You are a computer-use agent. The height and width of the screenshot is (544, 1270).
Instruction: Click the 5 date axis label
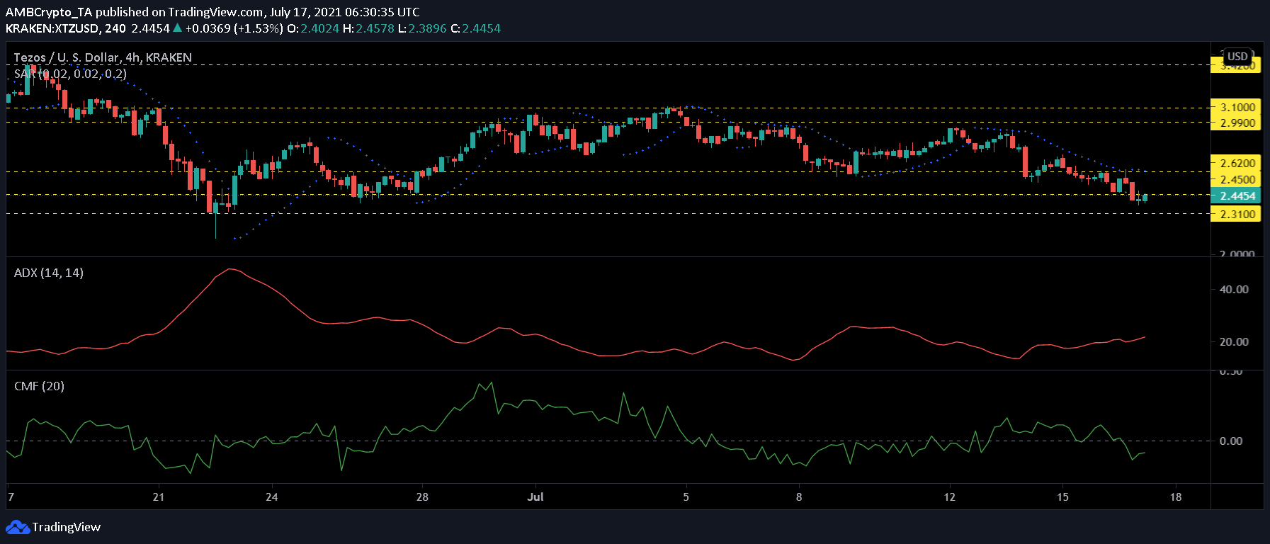pyautogui.click(x=686, y=497)
